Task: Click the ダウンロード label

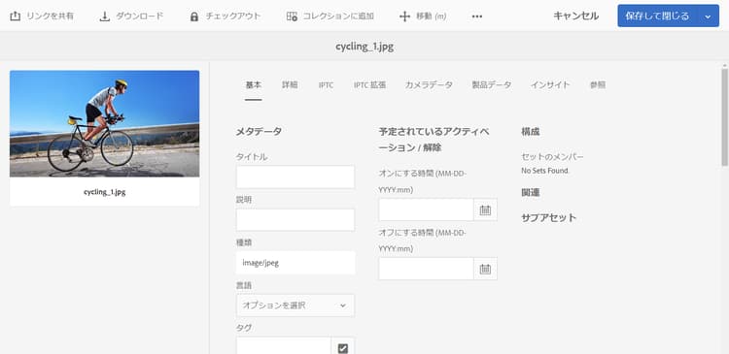Action: pos(139,16)
